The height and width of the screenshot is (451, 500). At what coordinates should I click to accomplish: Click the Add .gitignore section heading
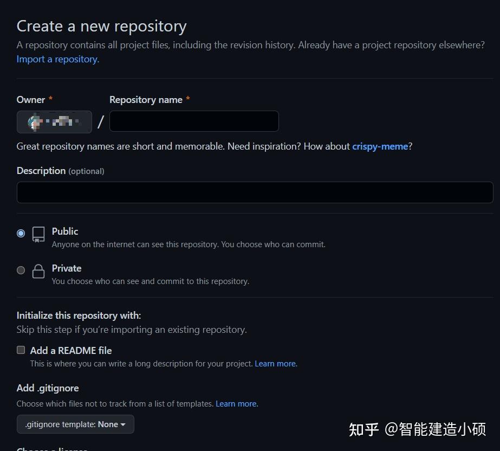coord(47,388)
